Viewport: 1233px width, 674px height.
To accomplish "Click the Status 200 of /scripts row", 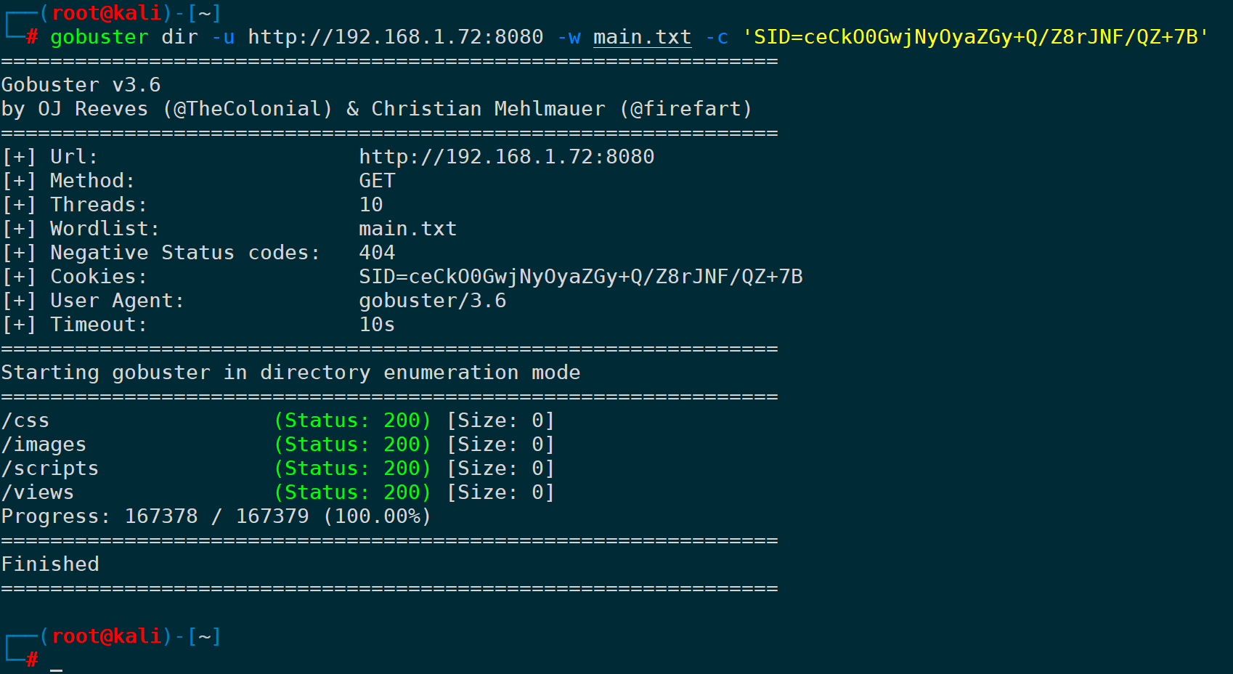I will click(x=352, y=468).
